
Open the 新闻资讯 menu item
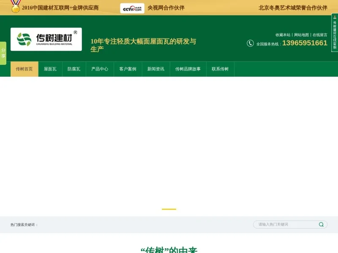[x=156, y=69]
